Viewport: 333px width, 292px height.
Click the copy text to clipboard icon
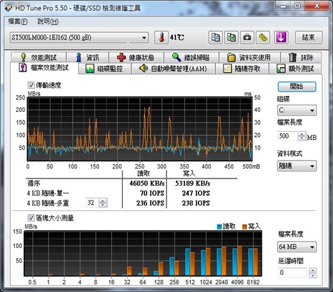pyautogui.click(x=216, y=38)
